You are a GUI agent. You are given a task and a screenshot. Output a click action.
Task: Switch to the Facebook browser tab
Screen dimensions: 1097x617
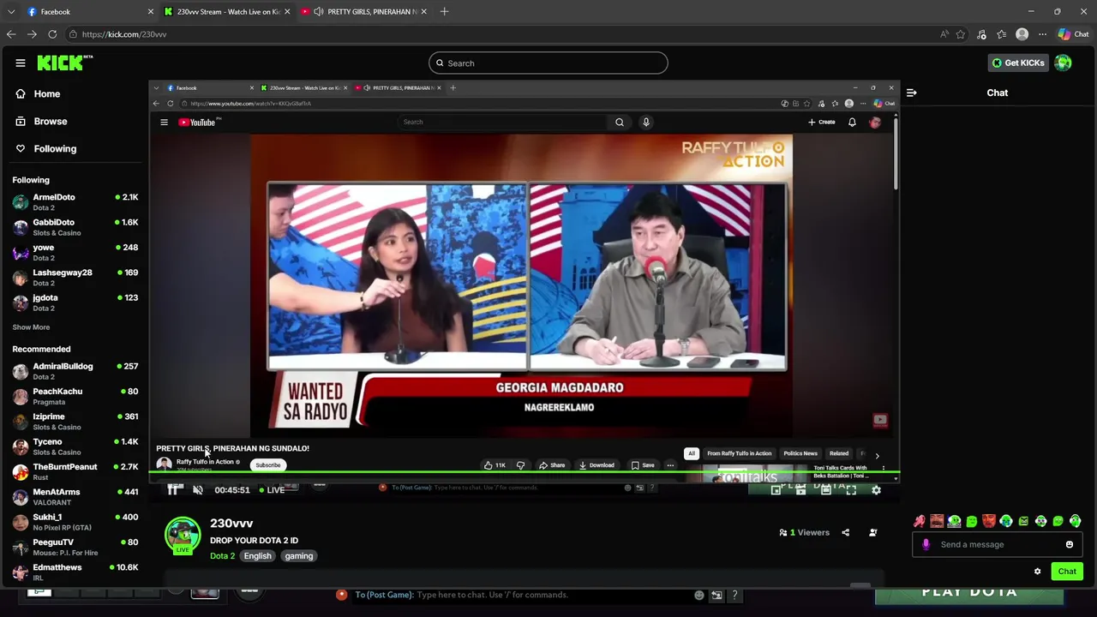pos(89,11)
